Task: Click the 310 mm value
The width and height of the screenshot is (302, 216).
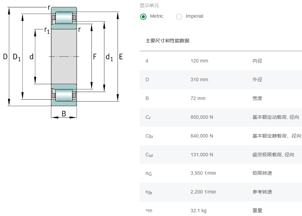Action: 199,80
